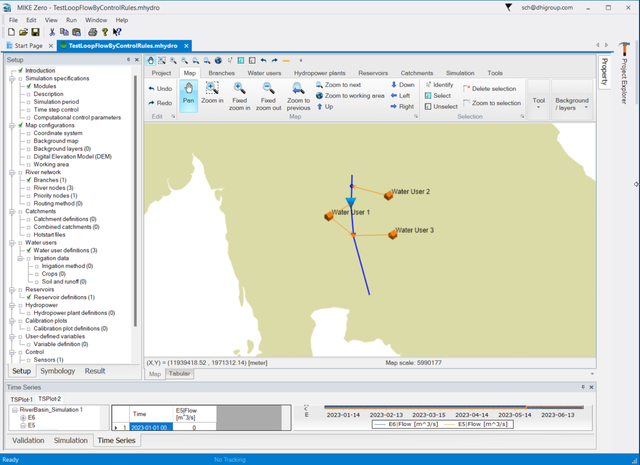Screen dimensions: 640x465
Task: Open the Branches ribbon tab
Action: pyautogui.click(x=221, y=73)
